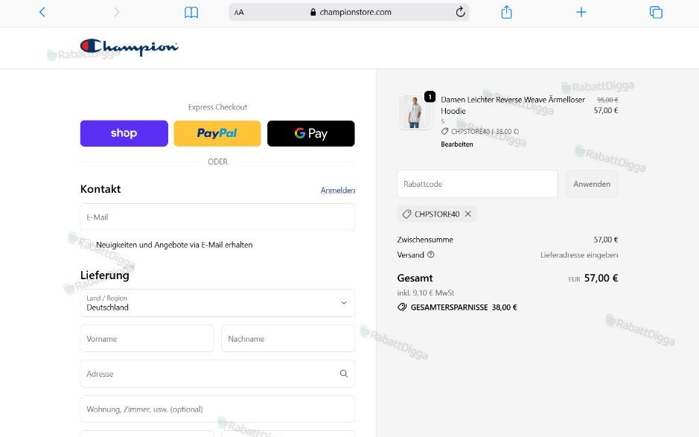Image resolution: width=699 pixels, height=437 pixels.
Task: Pay with the Shop Pay button
Action: click(124, 133)
